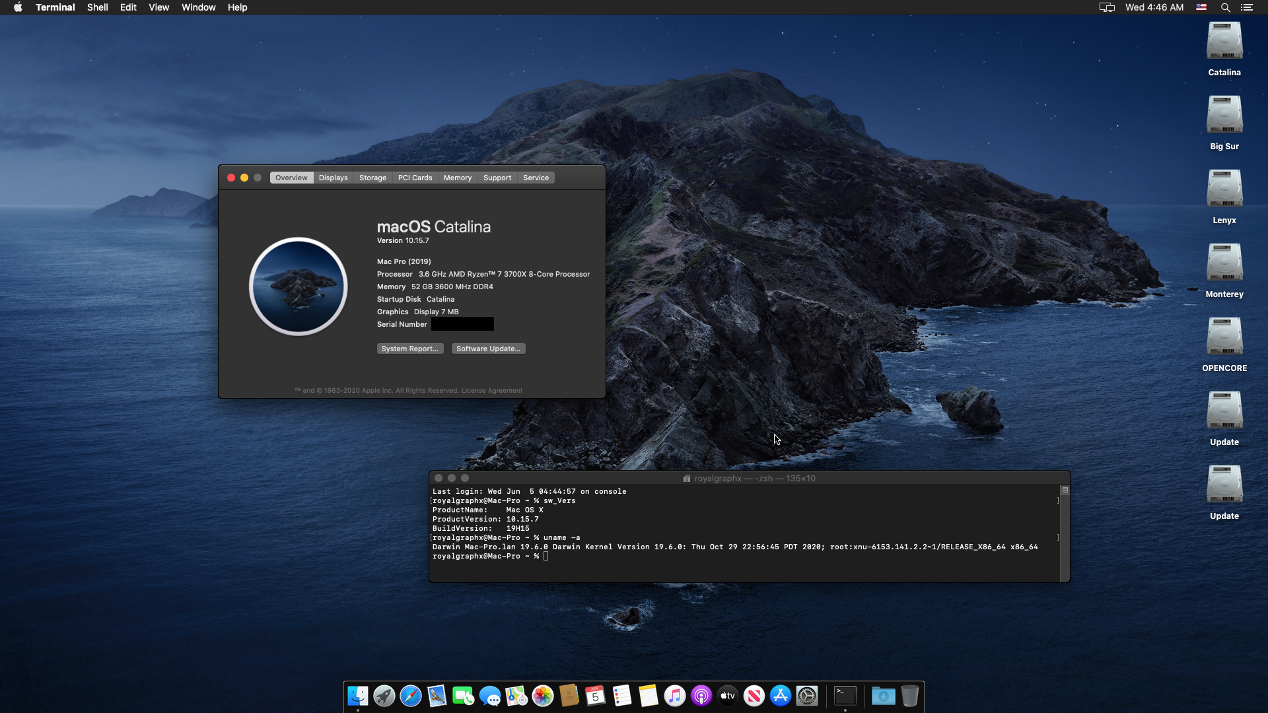Screen dimensions: 1268x713
Task: Open the Shell menu
Action: [x=98, y=7]
